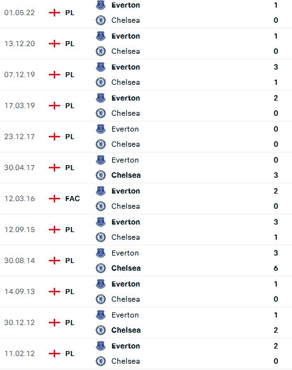Click Everton crest in 11.02.12 match
Screen dimensions: 292x370
[101, 346]
